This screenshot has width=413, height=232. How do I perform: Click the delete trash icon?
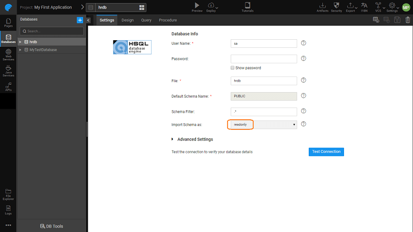(x=408, y=20)
